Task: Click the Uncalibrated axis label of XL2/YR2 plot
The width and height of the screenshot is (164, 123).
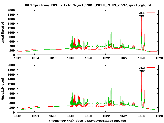Action: point(3,89)
